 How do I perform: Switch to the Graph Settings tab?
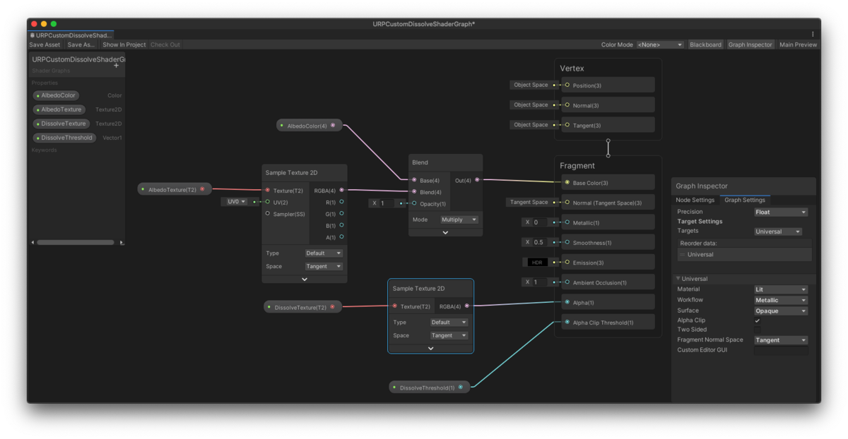[745, 200]
